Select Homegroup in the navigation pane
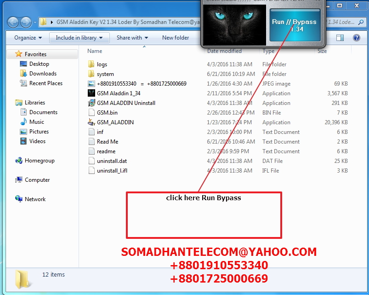The height and width of the screenshot is (295, 369). tap(40, 161)
